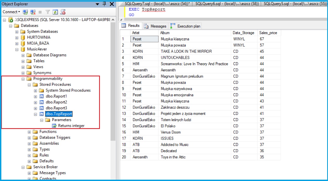The height and width of the screenshot is (181, 328).
Task: Pin the Object Explorer panel
Action: point(104,4)
